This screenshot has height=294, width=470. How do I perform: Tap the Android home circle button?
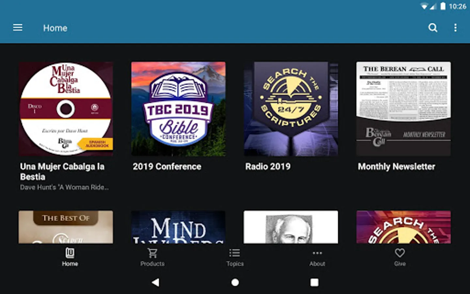point(235,282)
